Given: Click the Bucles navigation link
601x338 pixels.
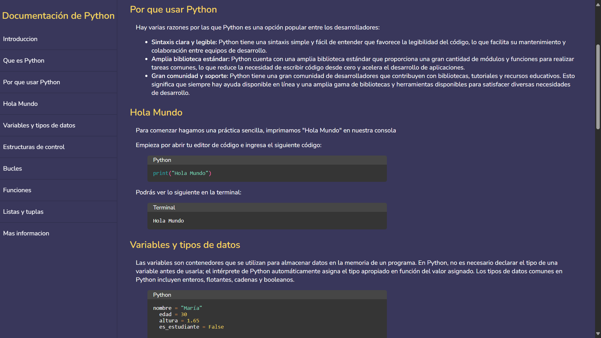Looking at the screenshot, I should click(x=59, y=169).
